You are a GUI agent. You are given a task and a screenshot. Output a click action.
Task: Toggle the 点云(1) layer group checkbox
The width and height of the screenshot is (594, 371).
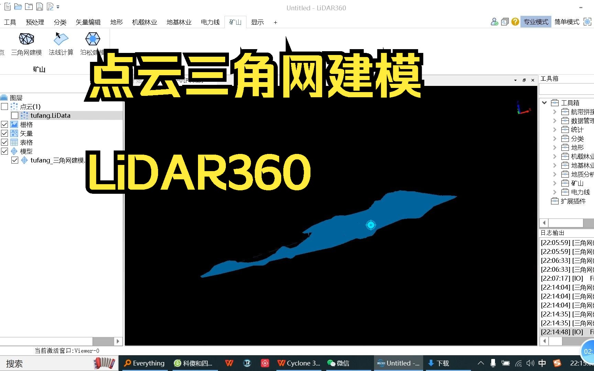coord(4,106)
